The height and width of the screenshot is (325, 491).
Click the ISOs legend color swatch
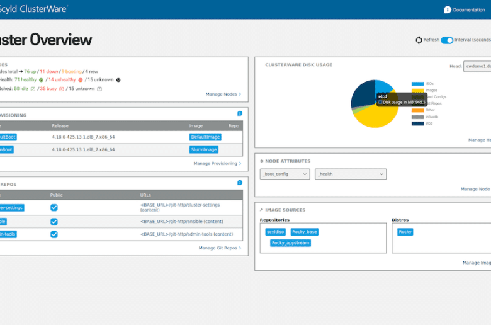(418, 84)
